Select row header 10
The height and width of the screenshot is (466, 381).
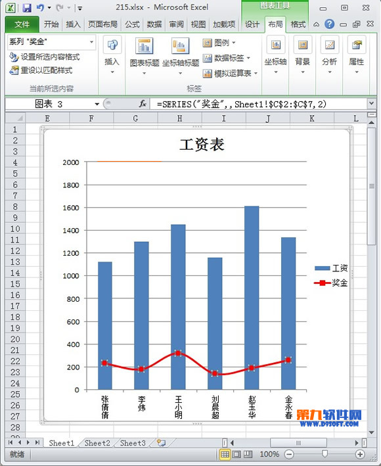coord(15,229)
